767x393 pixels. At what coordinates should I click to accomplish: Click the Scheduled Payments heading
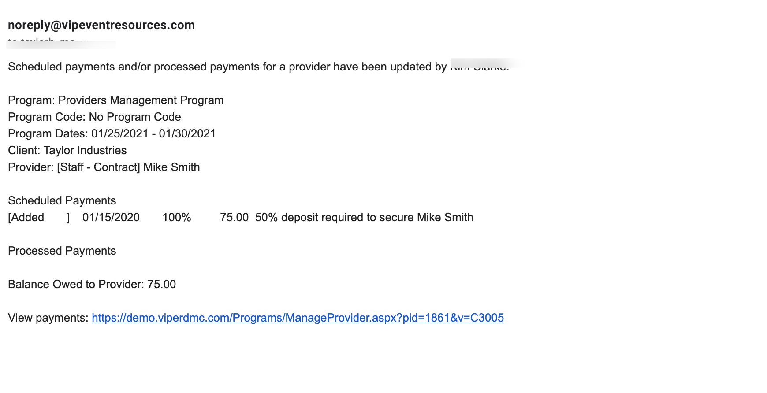(x=62, y=201)
